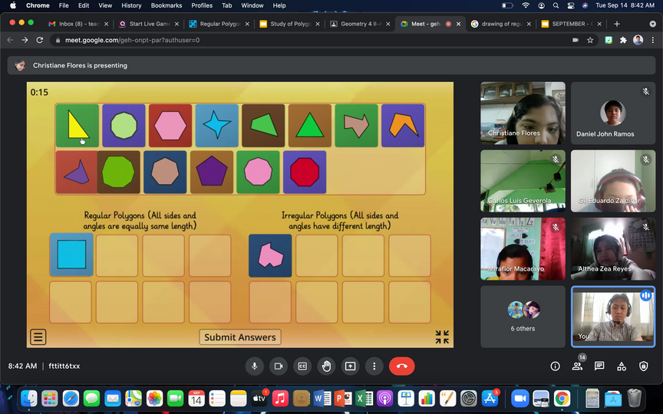The height and width of the screenshot is (414, 663).
Task: Open more options three-dot menu
Action: [x=374, y=366]
